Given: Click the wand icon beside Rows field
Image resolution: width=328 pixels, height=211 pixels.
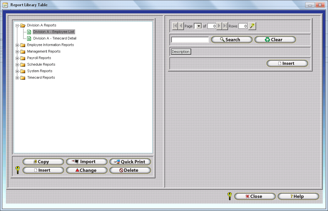Looking at the screenshot, I should click(x=252, y=26).
